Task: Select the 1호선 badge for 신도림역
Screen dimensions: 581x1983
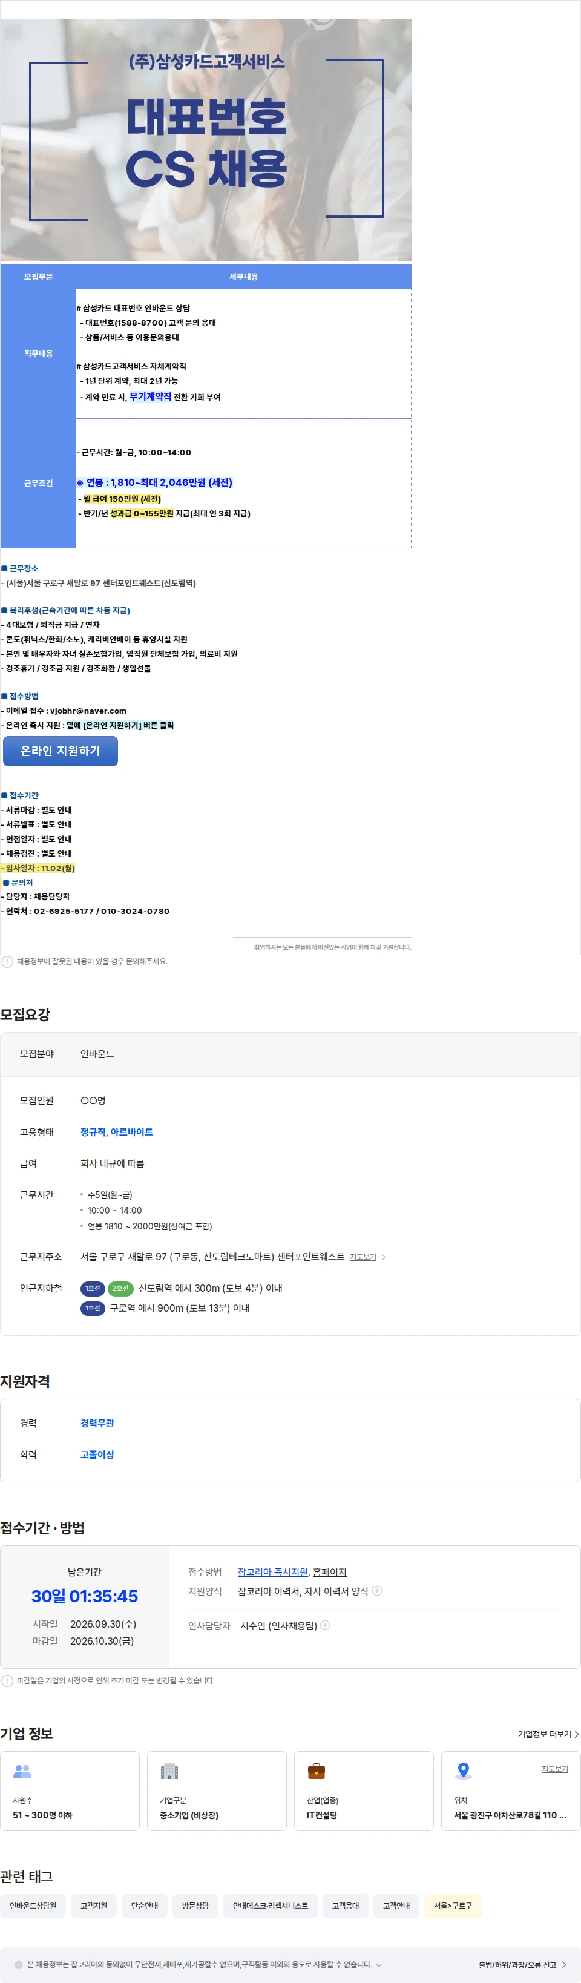Action: click(x=93, y=1288)
